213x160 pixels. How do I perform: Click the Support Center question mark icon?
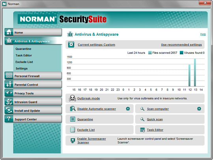9,119
